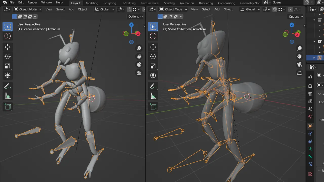Open pivot point dropdown in left viewport
This screenshot has width=324, height=182.
click(x=121, y=9)
